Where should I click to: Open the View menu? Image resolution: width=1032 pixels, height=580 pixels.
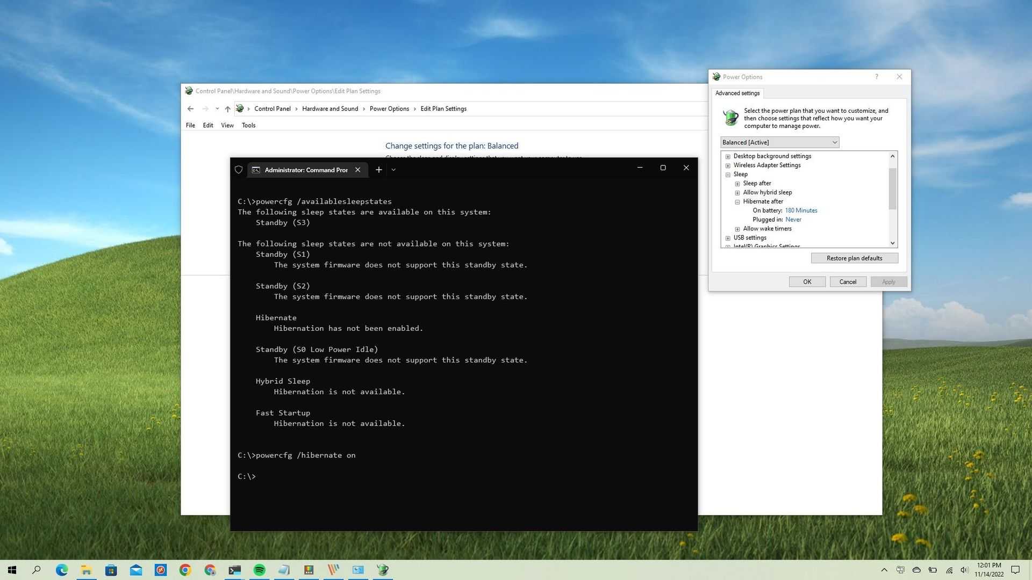(227, 125)
